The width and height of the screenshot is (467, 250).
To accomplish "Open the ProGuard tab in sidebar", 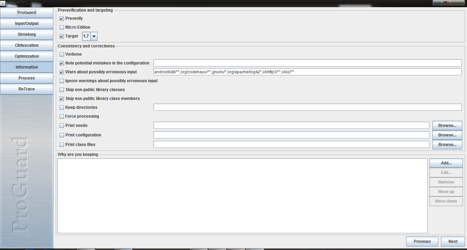I will click(x=27, y=13).
